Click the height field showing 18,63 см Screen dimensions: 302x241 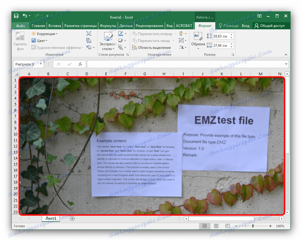coord(221,36)
